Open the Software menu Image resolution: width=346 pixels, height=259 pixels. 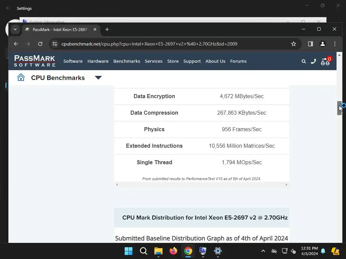73,61
